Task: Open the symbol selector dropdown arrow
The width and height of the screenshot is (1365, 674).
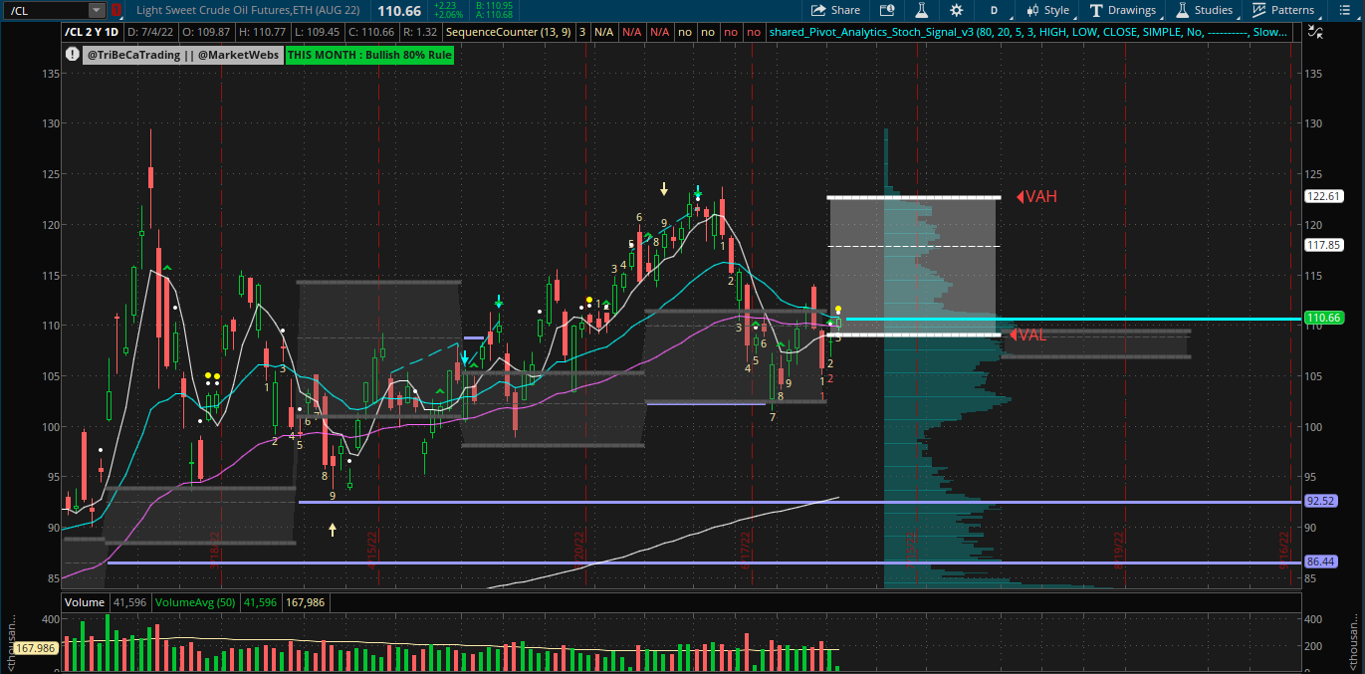Action: pos(97,10)
